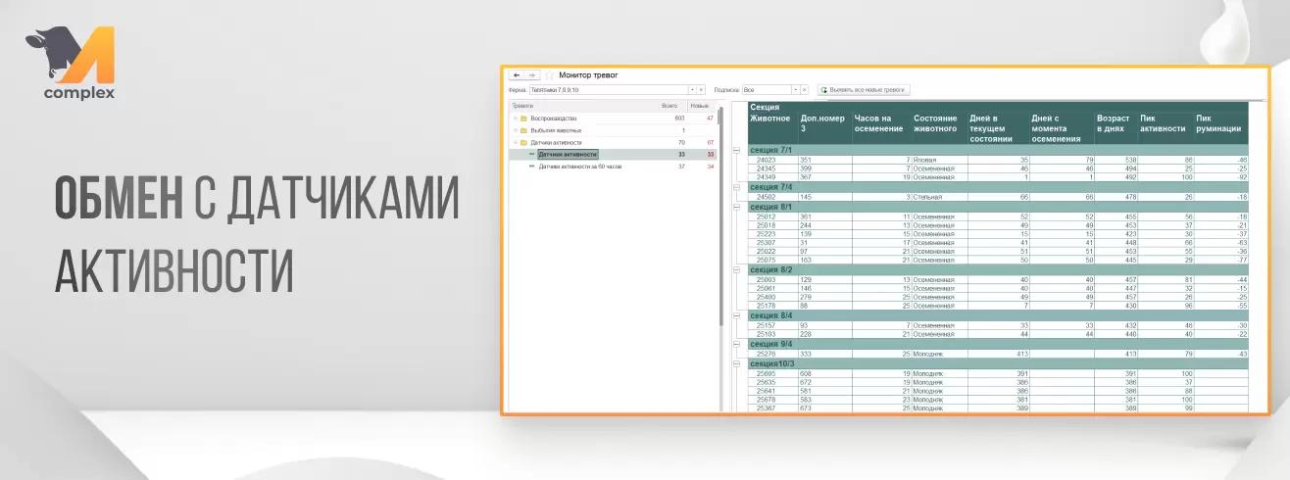The height and width of the screenshot is (480, 1290).
Task: Click the back navigation arrow button
Action: click(517, 75)
